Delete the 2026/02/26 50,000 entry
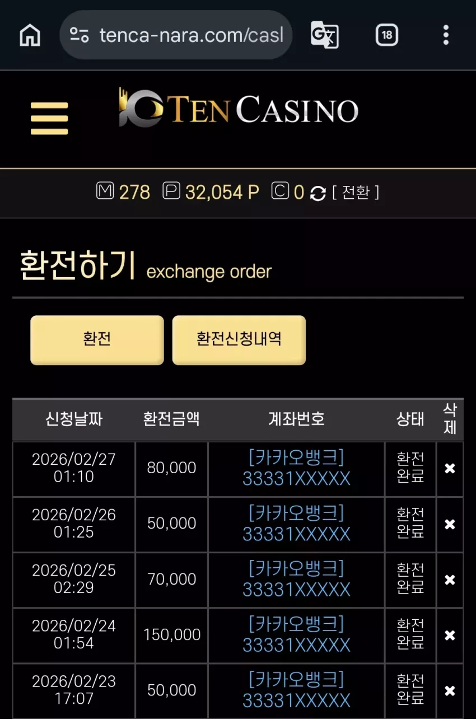 450,524
